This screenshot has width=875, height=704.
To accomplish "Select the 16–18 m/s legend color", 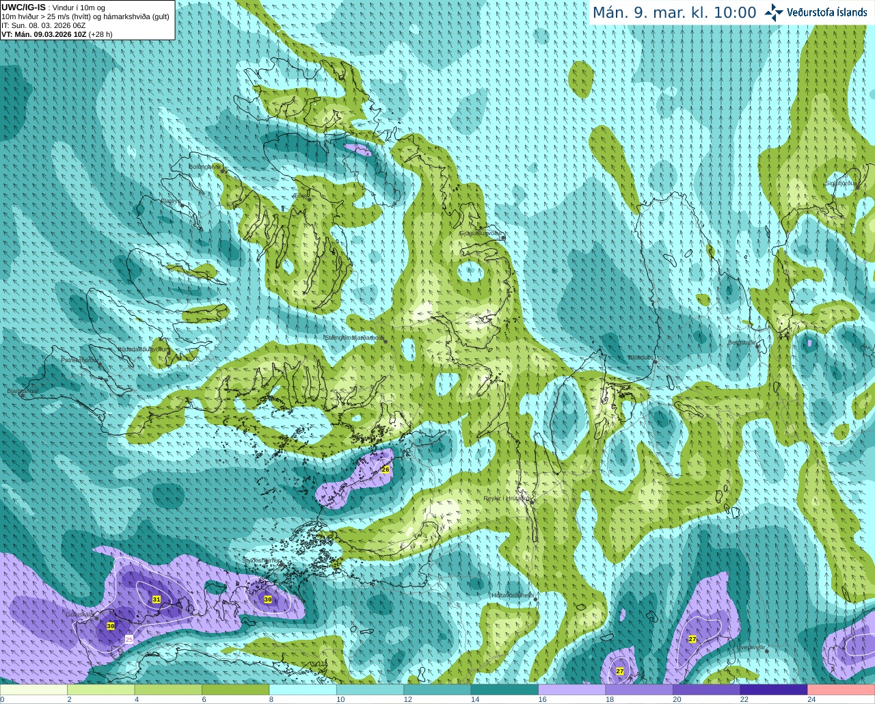I will (x=572, y=689).
